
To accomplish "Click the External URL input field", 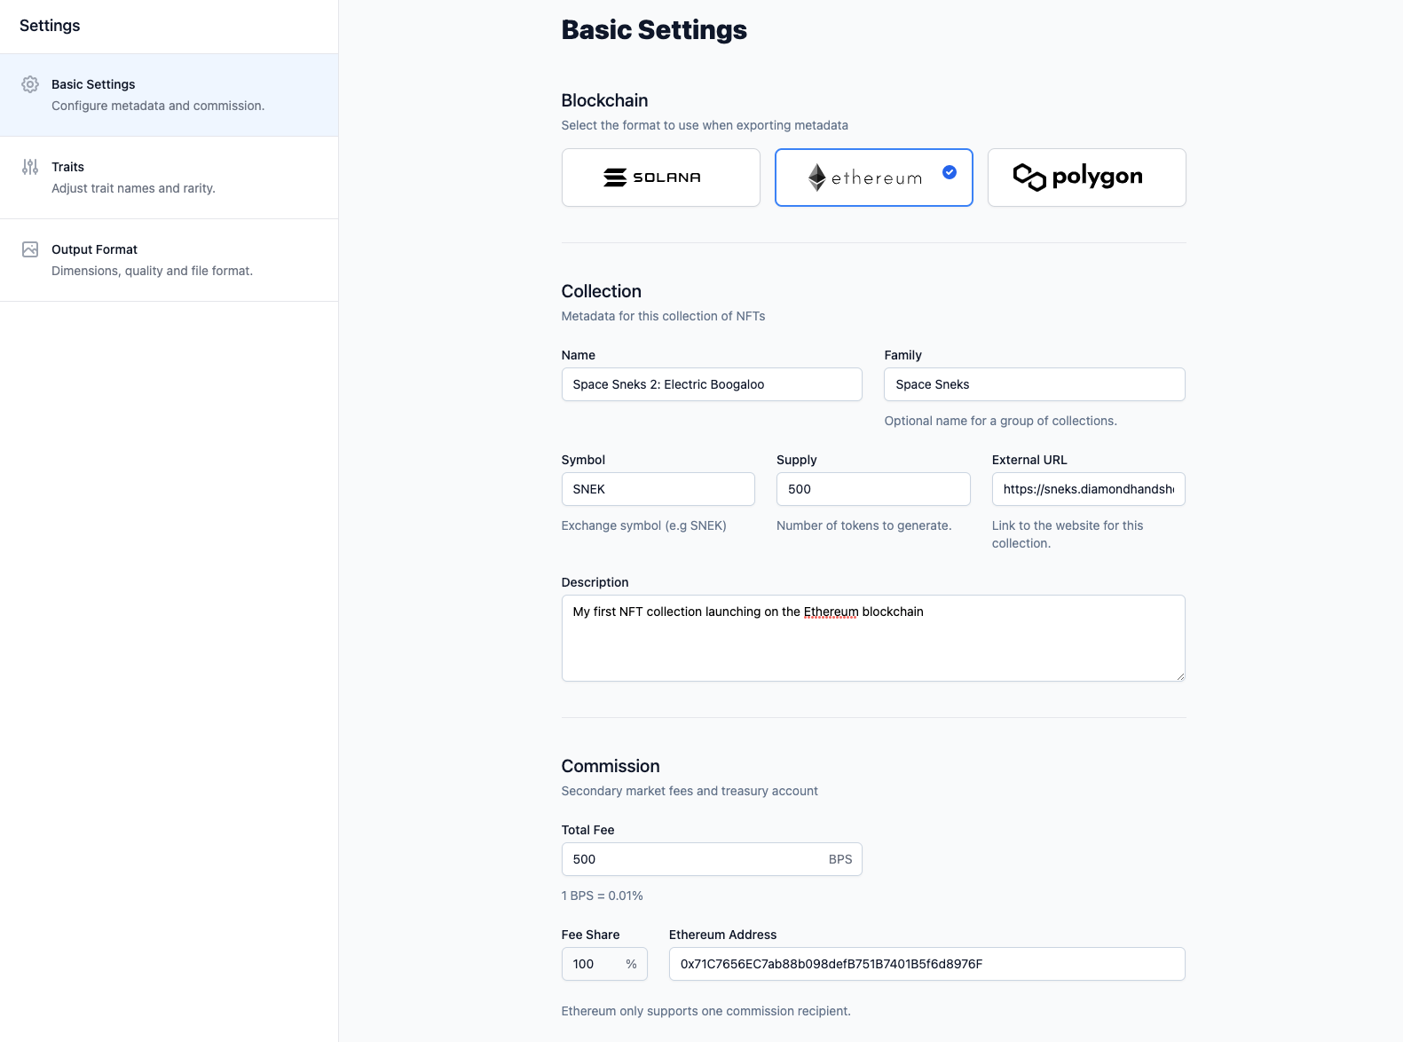I will [1089, 489].
